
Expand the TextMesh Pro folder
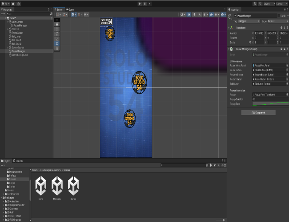(x=3, y=194)
